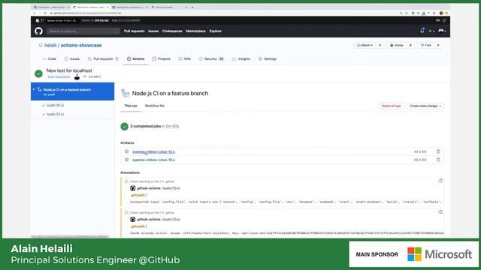Image resolution: width=481 pixels, height=270 pixels.
Task: Select build (12.x) job in sidebar
Action: 55,114
